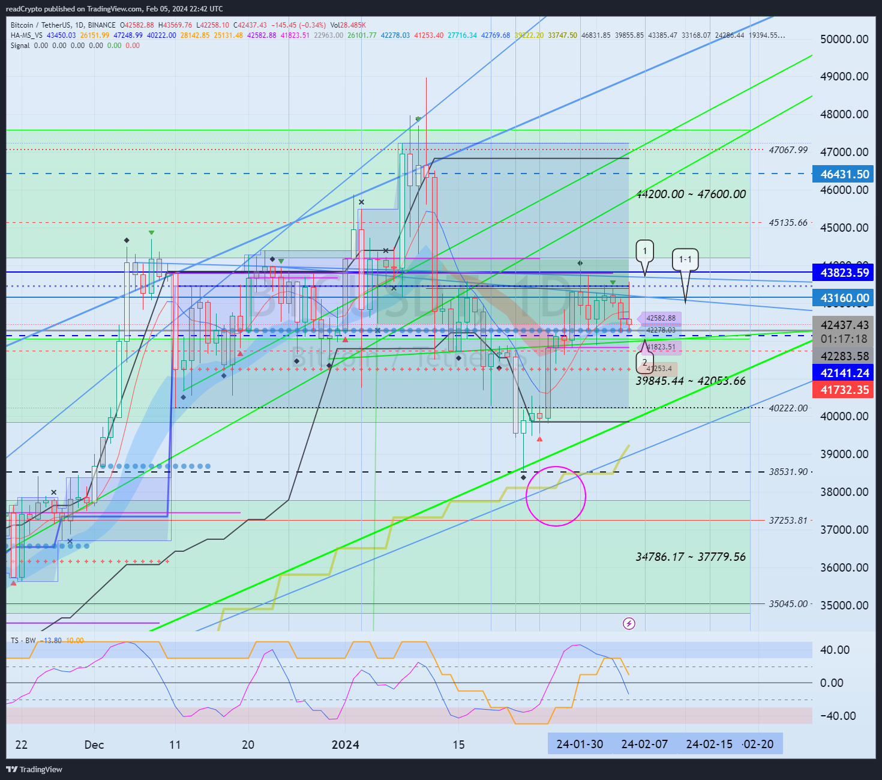Click the 02-20 highlighted date label
Image resolution: width=882 pixels, height=780 pixels.
[x=759, y=744]
